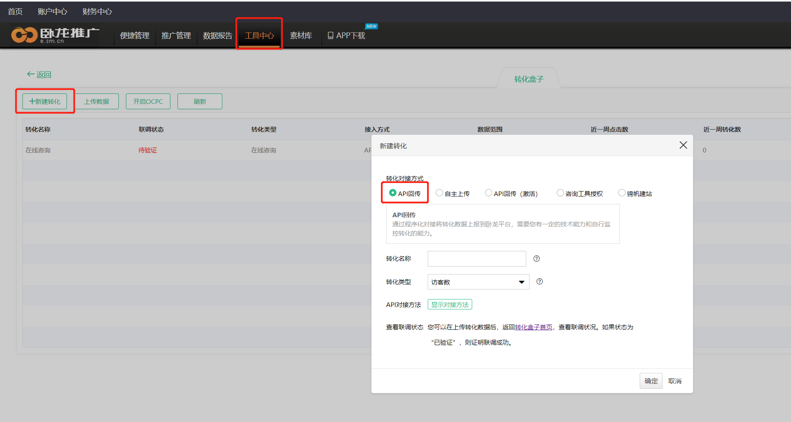791x422 pixels.
Task: Select the API回传 radio option
Action: 392,193
